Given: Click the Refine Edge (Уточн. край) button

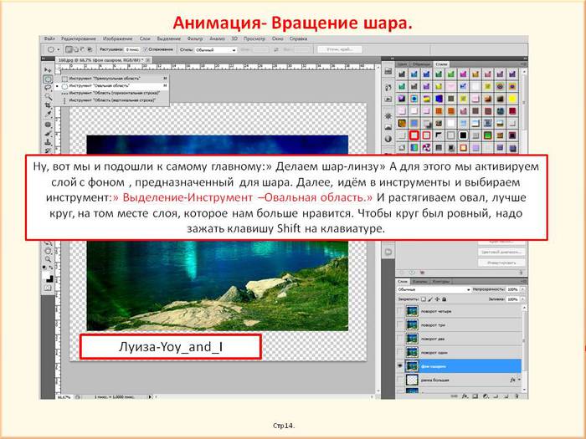Looking at the screenshot, I should (x=339, y=49).
